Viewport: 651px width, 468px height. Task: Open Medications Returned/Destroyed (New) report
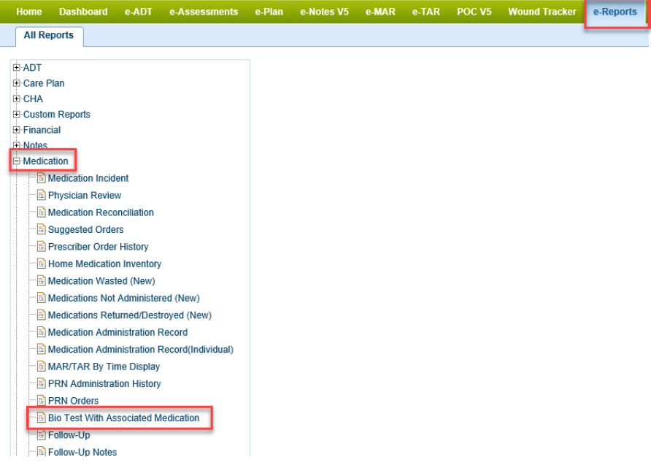[x=130, y=315]
